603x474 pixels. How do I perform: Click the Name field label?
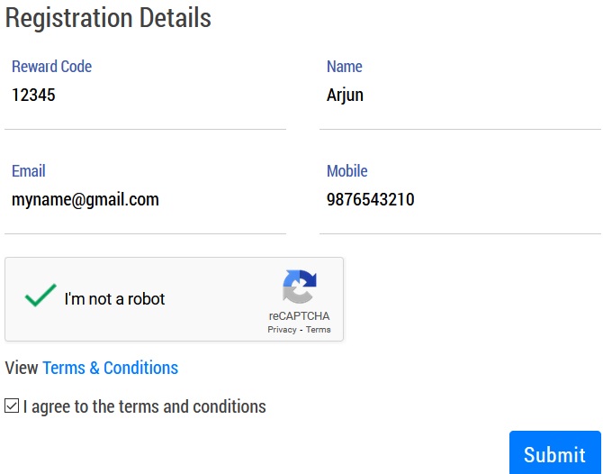[344, 67]
